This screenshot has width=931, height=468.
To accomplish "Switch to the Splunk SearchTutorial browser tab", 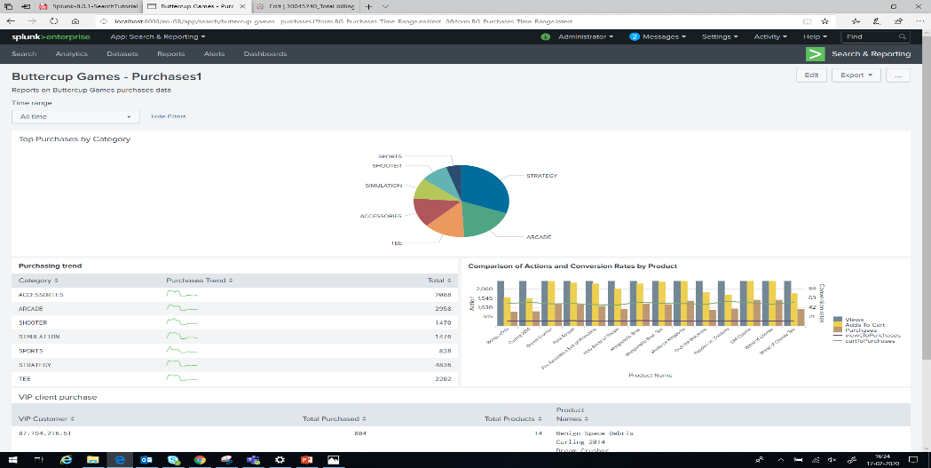I will pos(89,6).
